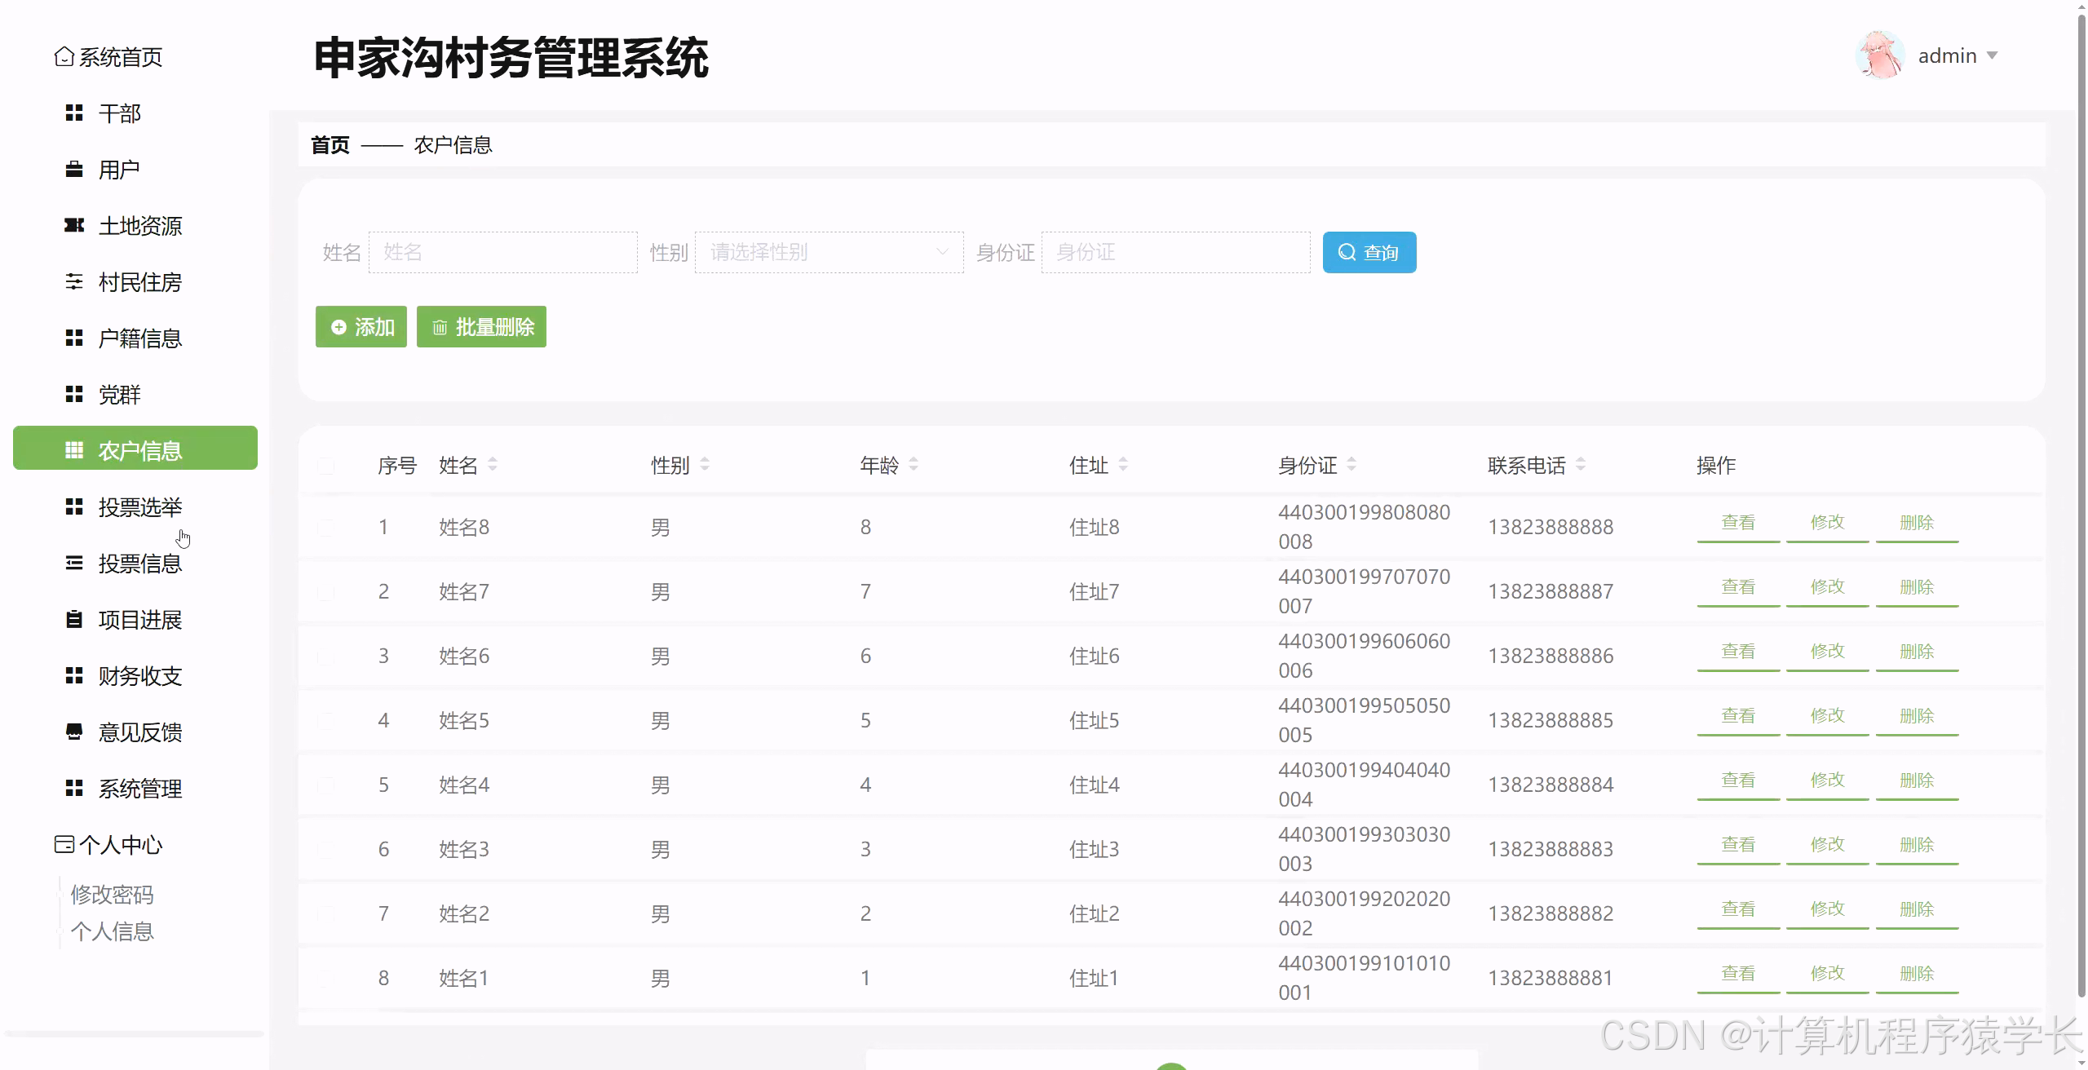2088x1070 pixels.
Task: Click the icon beside 意见反馈
Action: [x=74, y=732]
